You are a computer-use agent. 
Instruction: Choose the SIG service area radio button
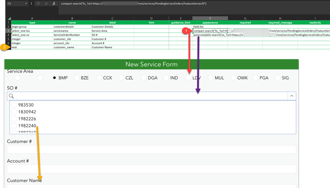[x=278, y=78]
